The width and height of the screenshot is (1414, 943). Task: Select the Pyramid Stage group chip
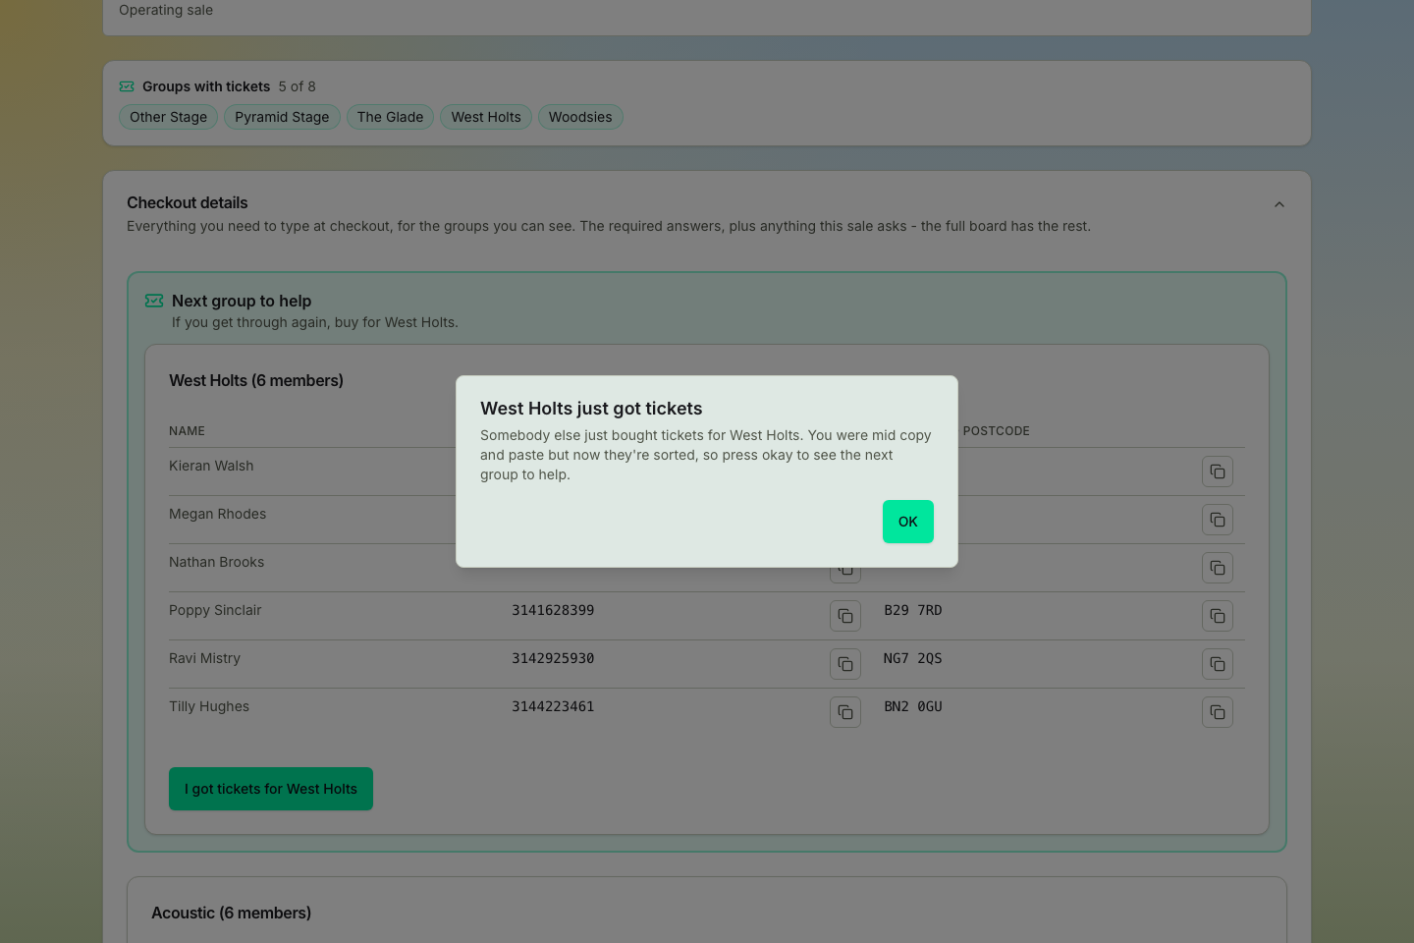click(x=282, y=117)
